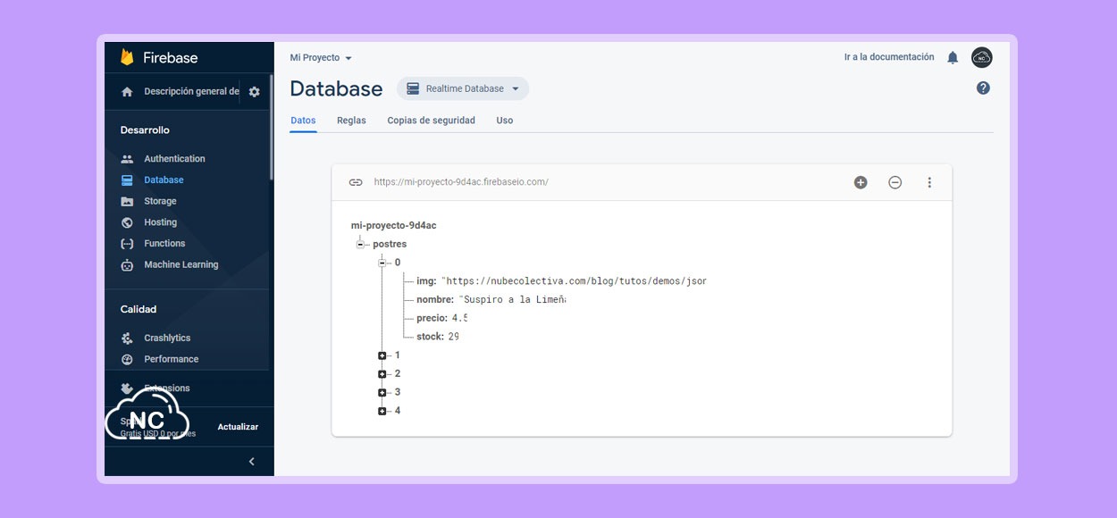Switch to the Reglas tab

(351, 121)
